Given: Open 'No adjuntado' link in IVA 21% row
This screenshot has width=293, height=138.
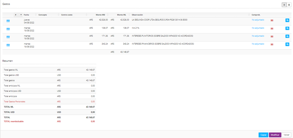Looking at the screenshot, I should (258, 28).
